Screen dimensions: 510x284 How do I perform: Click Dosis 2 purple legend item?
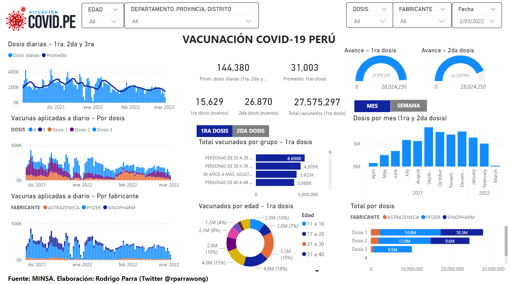[80, 130]
